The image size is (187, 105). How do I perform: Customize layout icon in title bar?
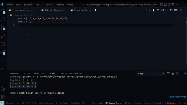click(173, 5)
